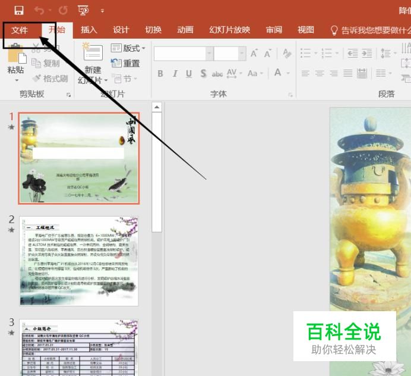
Task: Open the 文件 tab
Action: pyautogui.click(x=20, y=30)
